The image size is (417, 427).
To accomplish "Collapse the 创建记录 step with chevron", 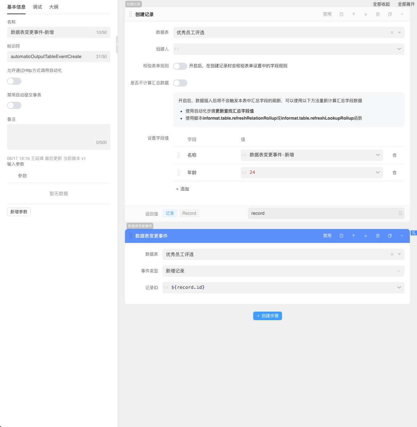I will 402,14.
